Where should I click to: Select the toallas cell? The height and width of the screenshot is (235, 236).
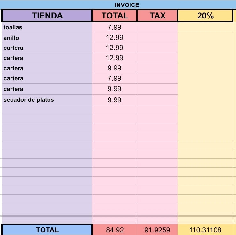pos(47,27)
